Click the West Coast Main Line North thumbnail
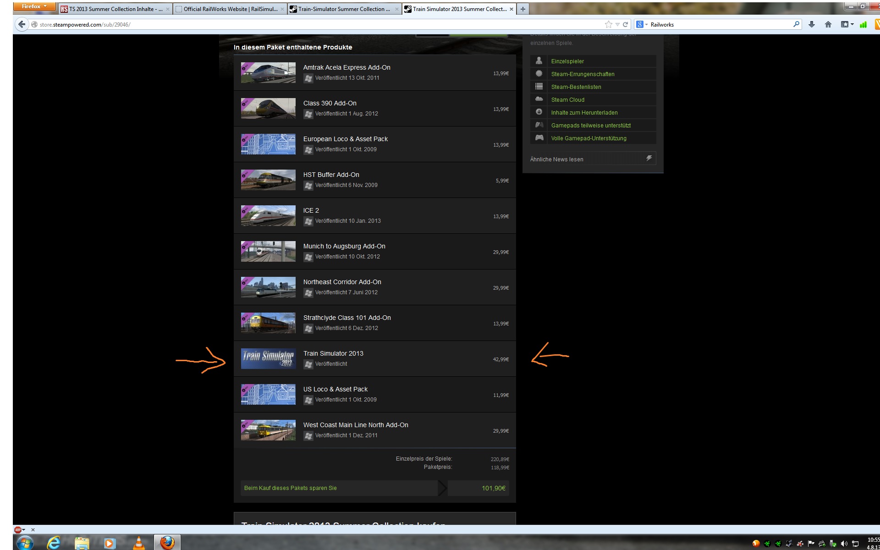This screenshot has height=550, width=880. point(268,430)
